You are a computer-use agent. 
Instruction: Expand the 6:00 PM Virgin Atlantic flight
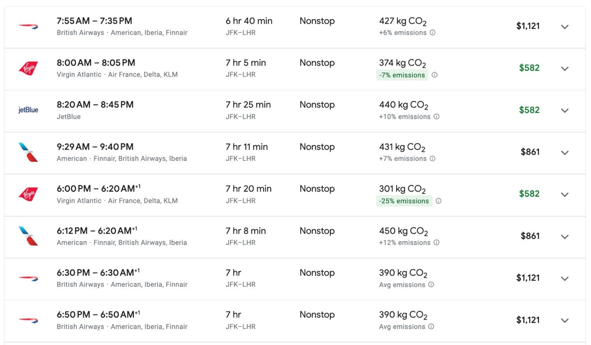565,194
